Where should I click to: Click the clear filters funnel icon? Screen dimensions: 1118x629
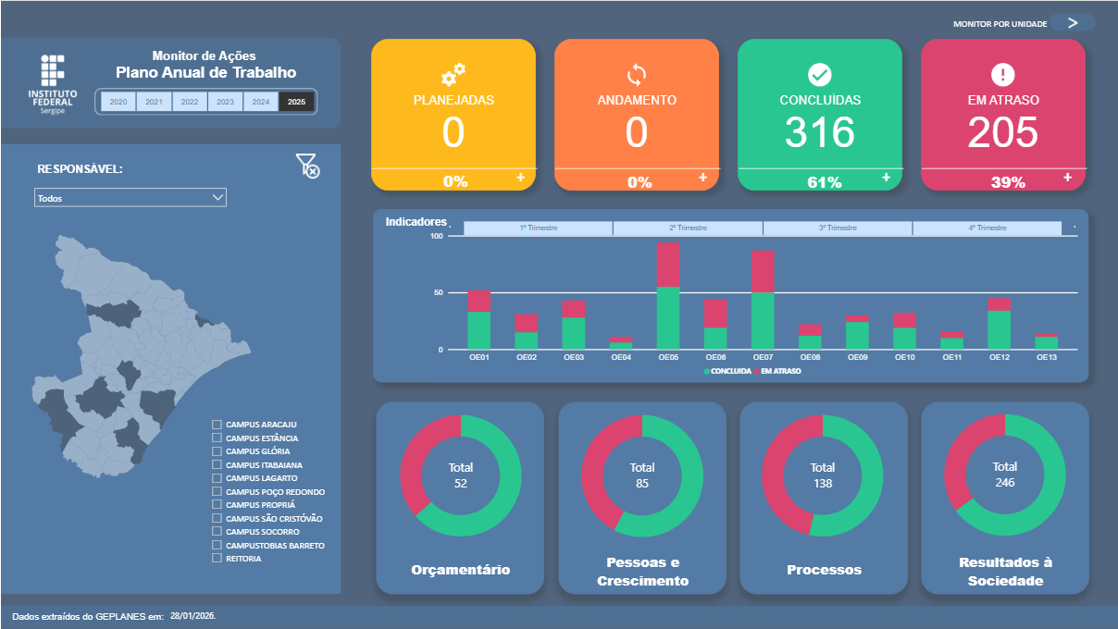(x=307, y=166)
